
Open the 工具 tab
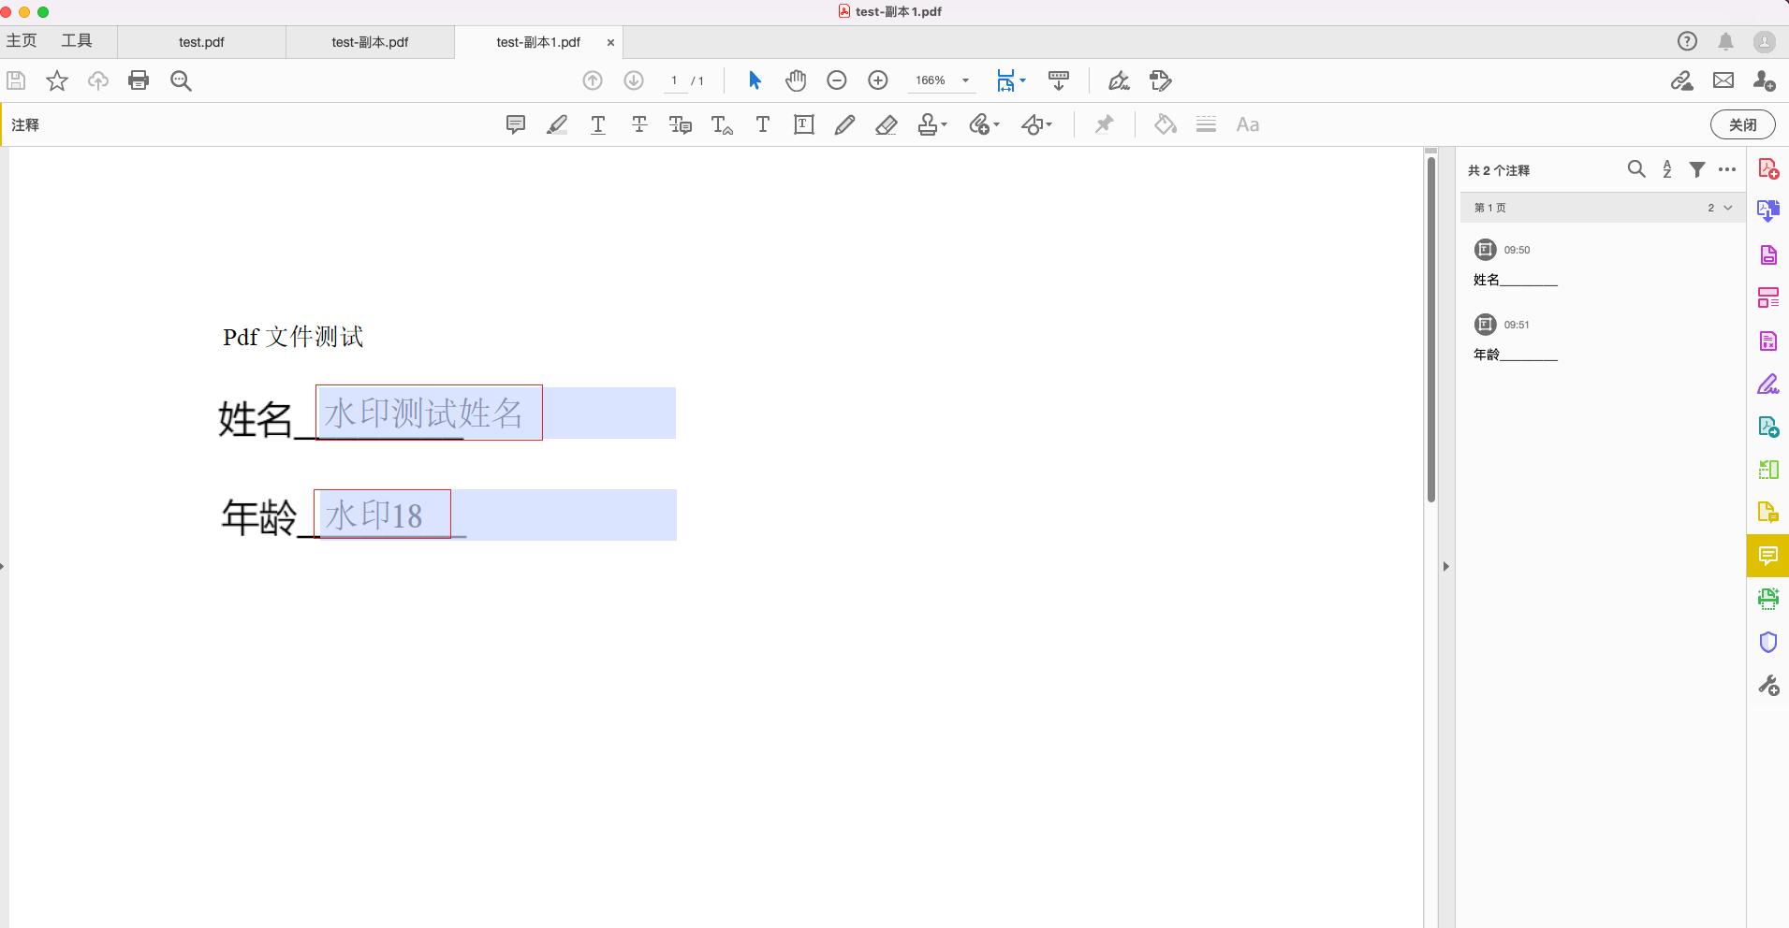point(77,41)
